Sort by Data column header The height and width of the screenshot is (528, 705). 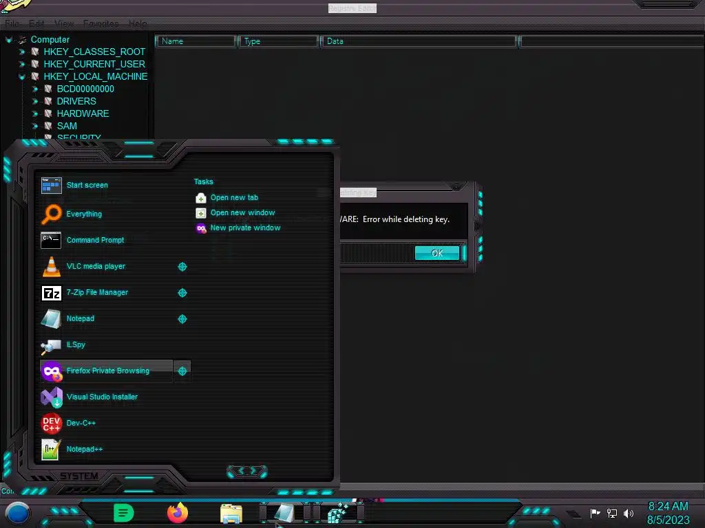coord(419,41)
